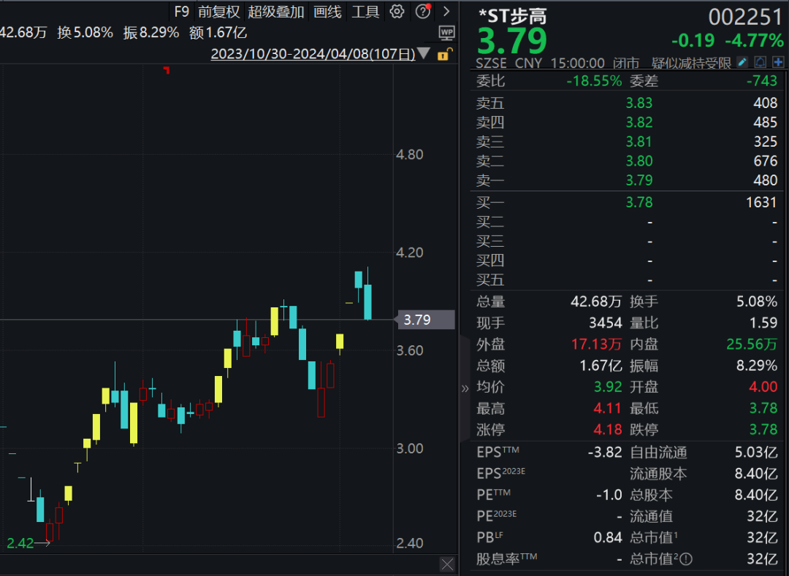Click stock code 002251
This screenshot has height=576, width=789.
point(745,17)
